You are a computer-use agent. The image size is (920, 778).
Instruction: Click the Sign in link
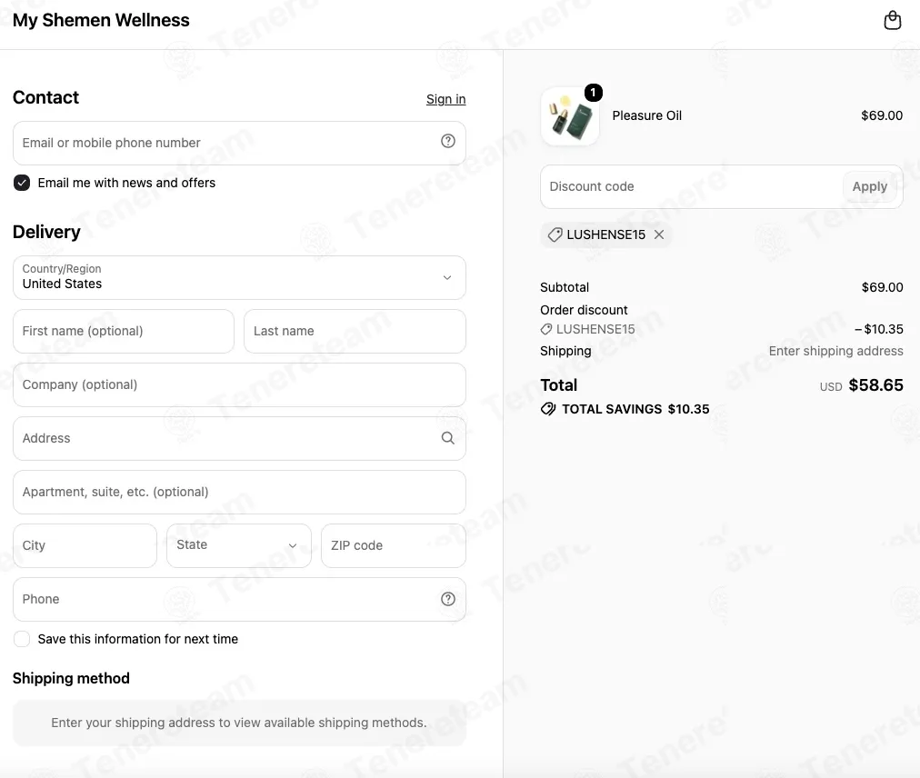[446, 99]
